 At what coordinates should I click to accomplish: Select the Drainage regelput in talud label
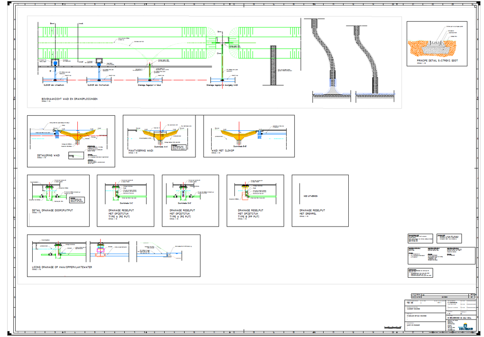[x=149, y=85]
